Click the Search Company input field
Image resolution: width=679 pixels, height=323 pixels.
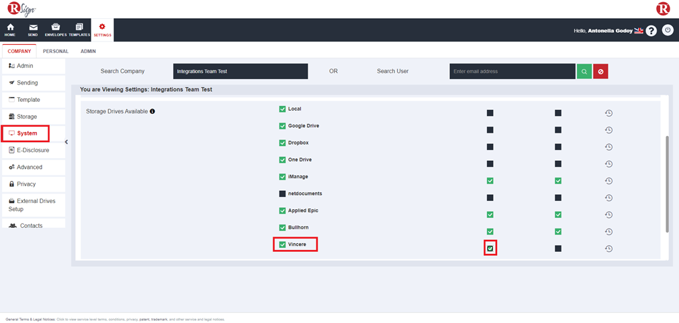tap(240, 71)
